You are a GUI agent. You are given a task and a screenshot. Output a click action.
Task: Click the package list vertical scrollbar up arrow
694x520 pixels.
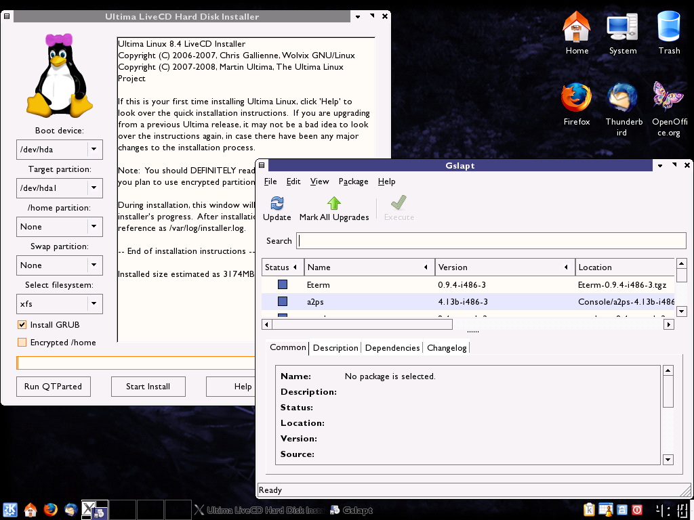pos(682,263)
